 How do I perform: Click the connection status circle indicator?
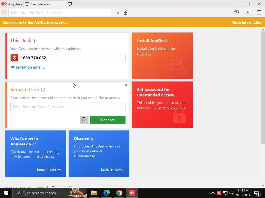coord(4,12)
